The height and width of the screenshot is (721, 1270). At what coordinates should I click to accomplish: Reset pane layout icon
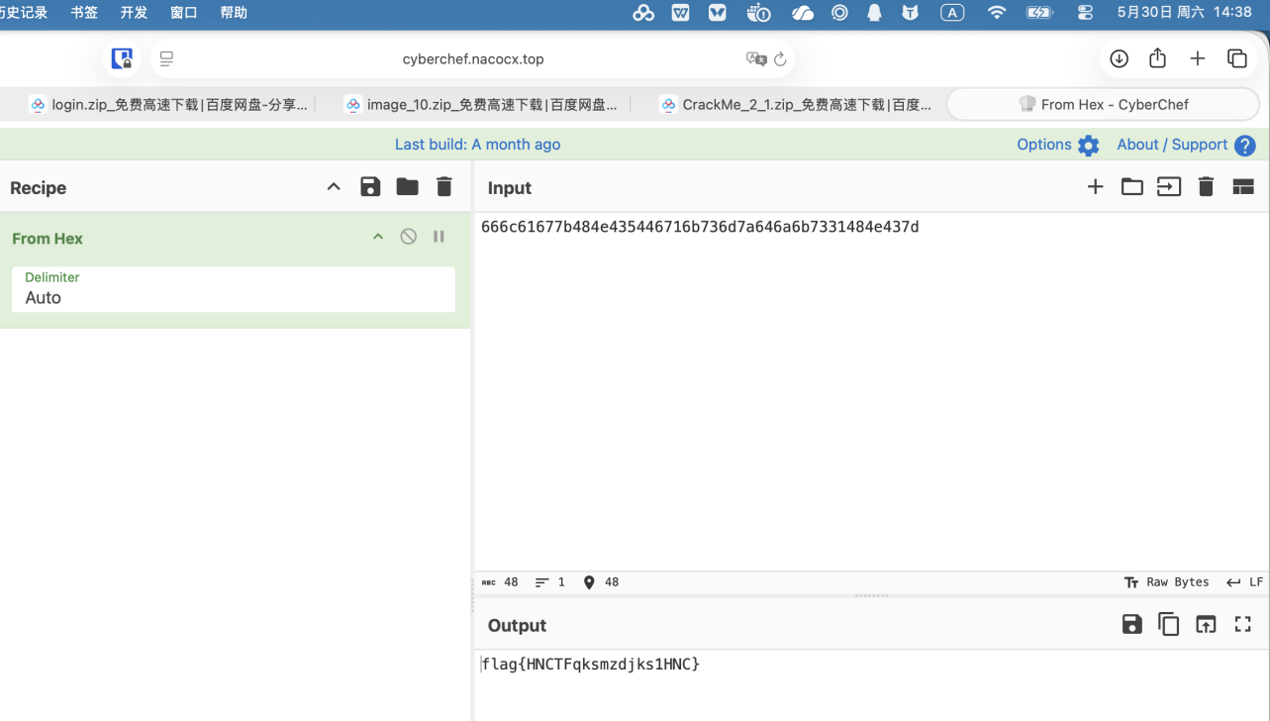1243,186
